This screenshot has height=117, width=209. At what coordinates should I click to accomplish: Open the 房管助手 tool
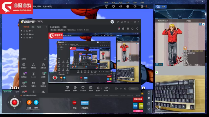[33, 66]
